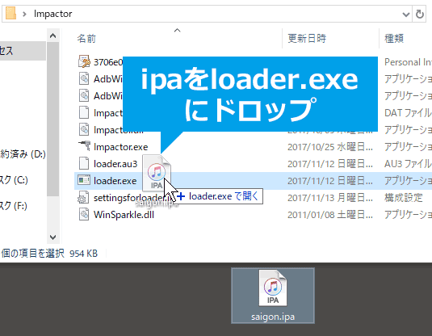This screenshot has height=336, width=432.
Task: Click the saigon.ipa file on the desktop
Action: (273, 296)
